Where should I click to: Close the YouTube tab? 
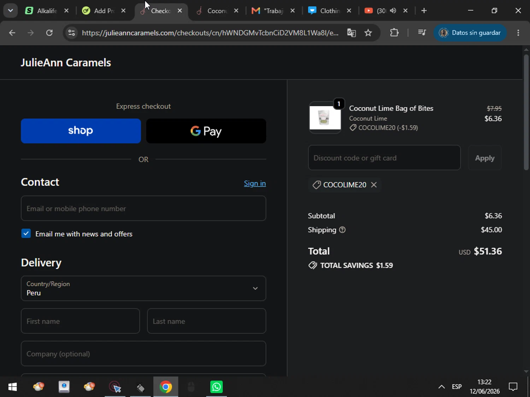pyautogui.click(x=405, y=11)
